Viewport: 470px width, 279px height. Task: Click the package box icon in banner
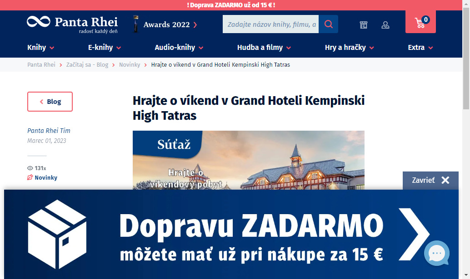pos(57,234)
